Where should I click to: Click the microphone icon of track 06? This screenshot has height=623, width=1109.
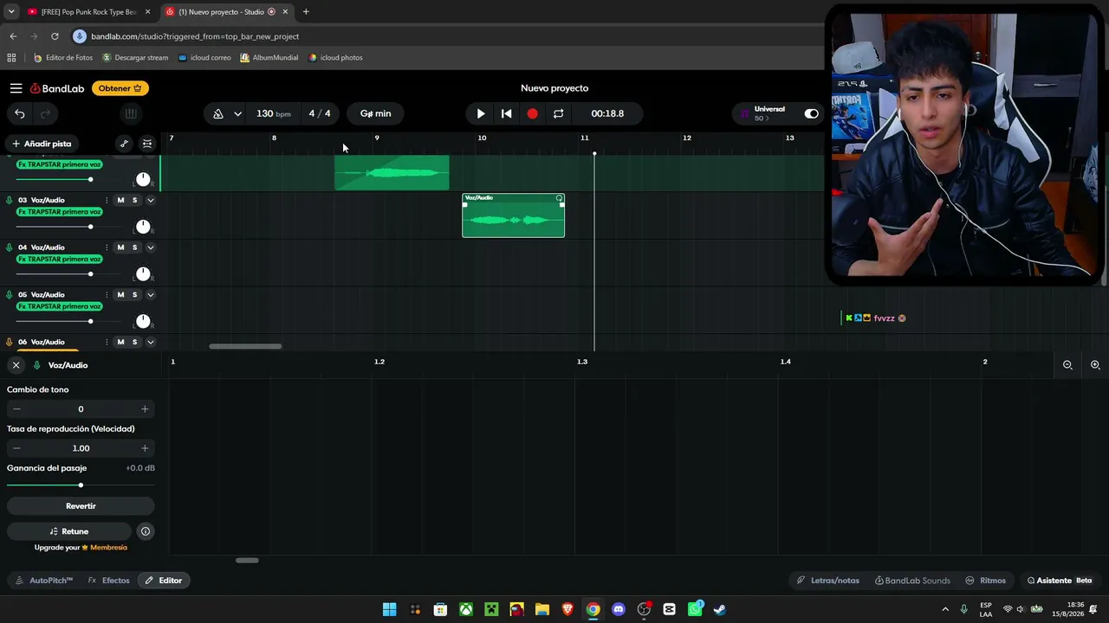click(x=10, y=342)
